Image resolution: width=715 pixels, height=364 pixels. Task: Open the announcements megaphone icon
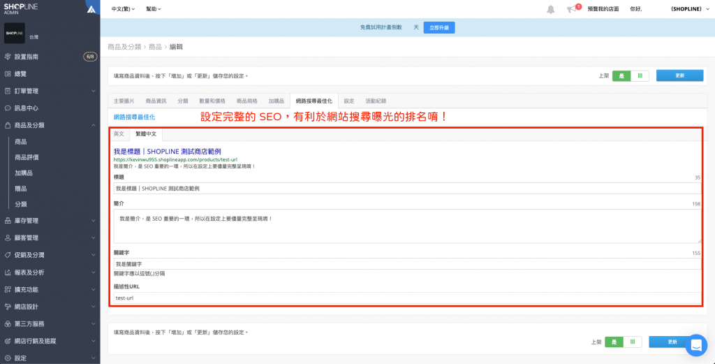click(x=572, y=9)
